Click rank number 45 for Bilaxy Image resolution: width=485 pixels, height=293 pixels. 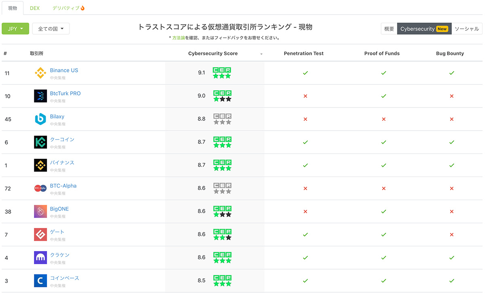click(x=8, y=119)
